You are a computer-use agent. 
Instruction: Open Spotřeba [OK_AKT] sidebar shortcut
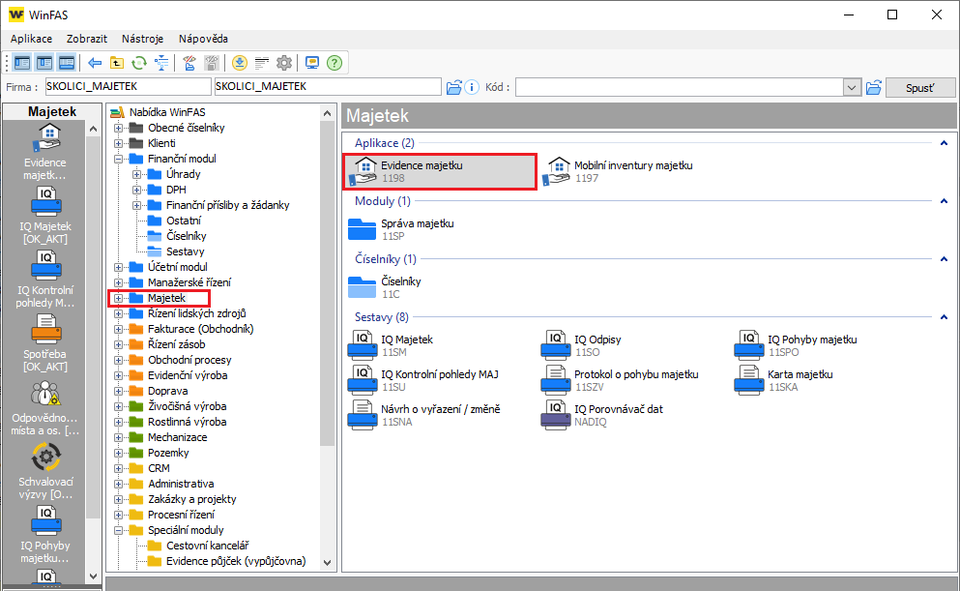[x=45, y=343]
